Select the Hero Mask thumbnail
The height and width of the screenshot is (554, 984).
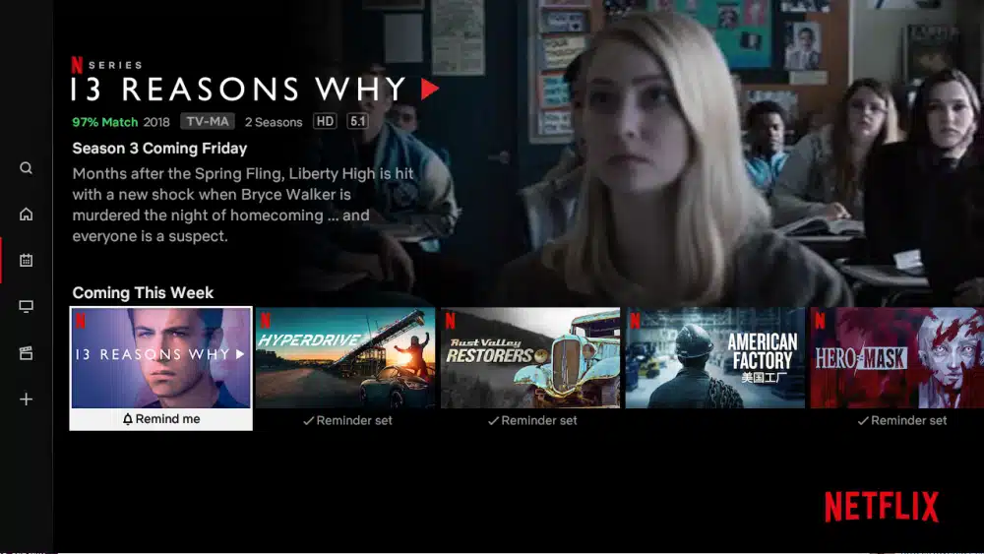(x=897, y=358)
